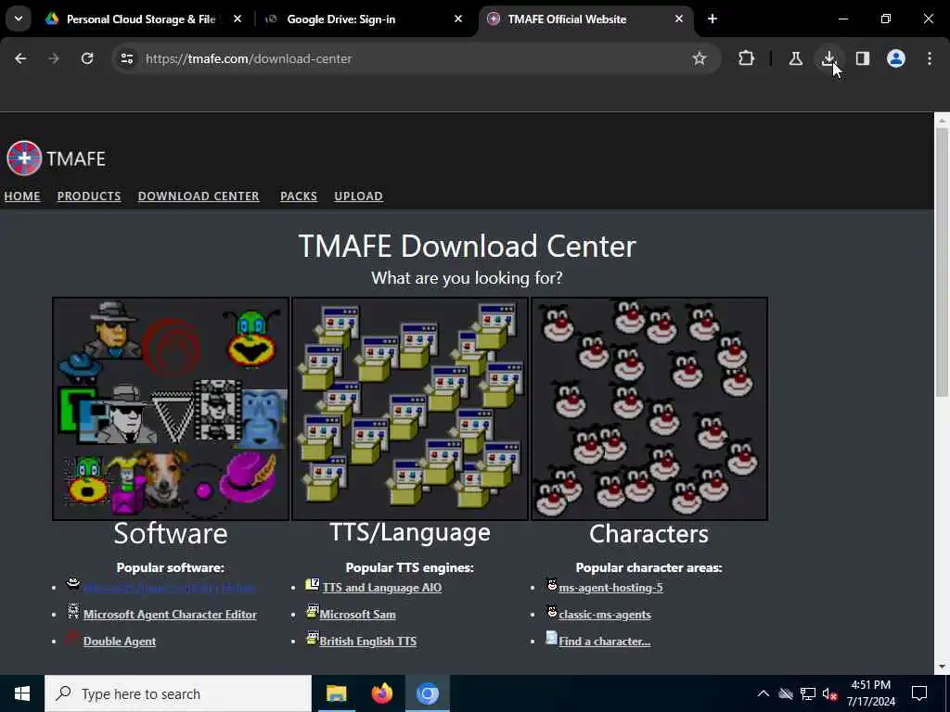Image resolution: width=950 pixels, height=712 pixels.
Task: Open the Find a character... link
Action: (x=605, y=642)
